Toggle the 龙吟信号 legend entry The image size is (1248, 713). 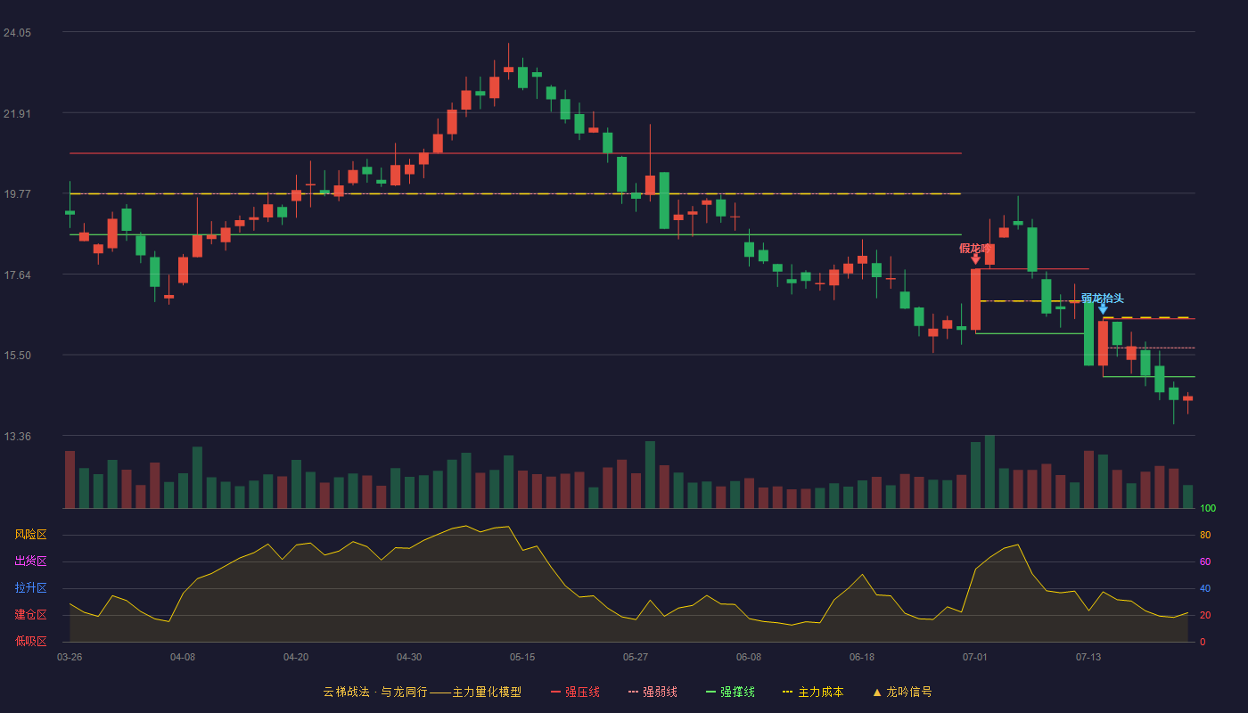click(x=901, y=692)
